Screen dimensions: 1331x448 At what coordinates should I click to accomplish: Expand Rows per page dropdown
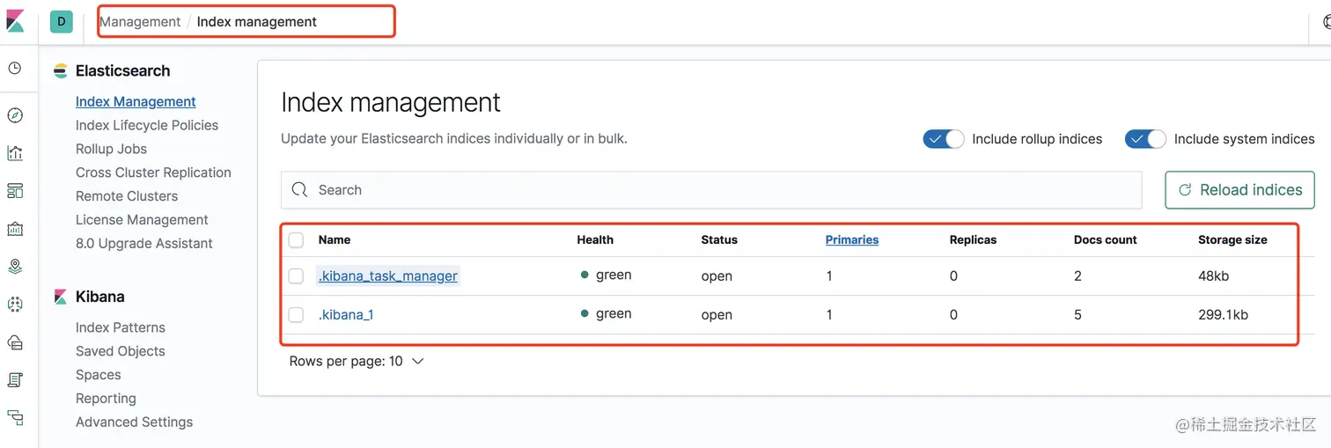357,361
